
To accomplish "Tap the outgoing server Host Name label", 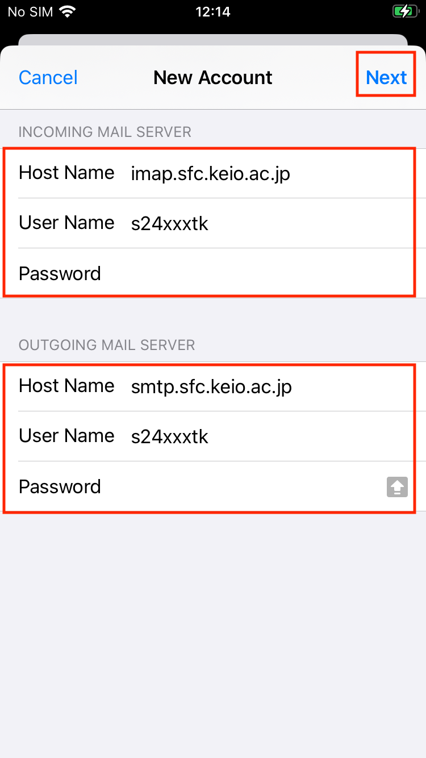I will 66,386.
